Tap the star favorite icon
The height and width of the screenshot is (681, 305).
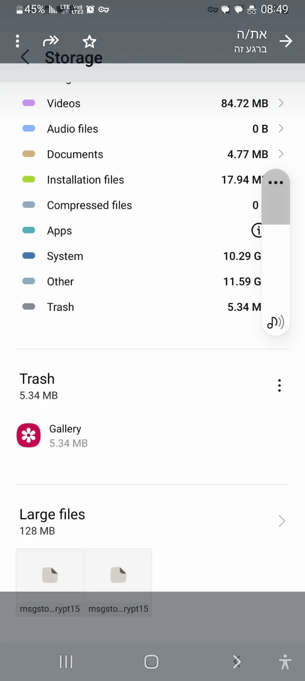point(89,42)
